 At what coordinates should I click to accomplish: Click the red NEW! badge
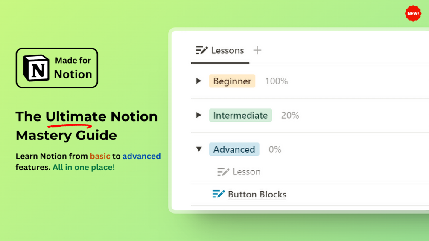(413, 13)
